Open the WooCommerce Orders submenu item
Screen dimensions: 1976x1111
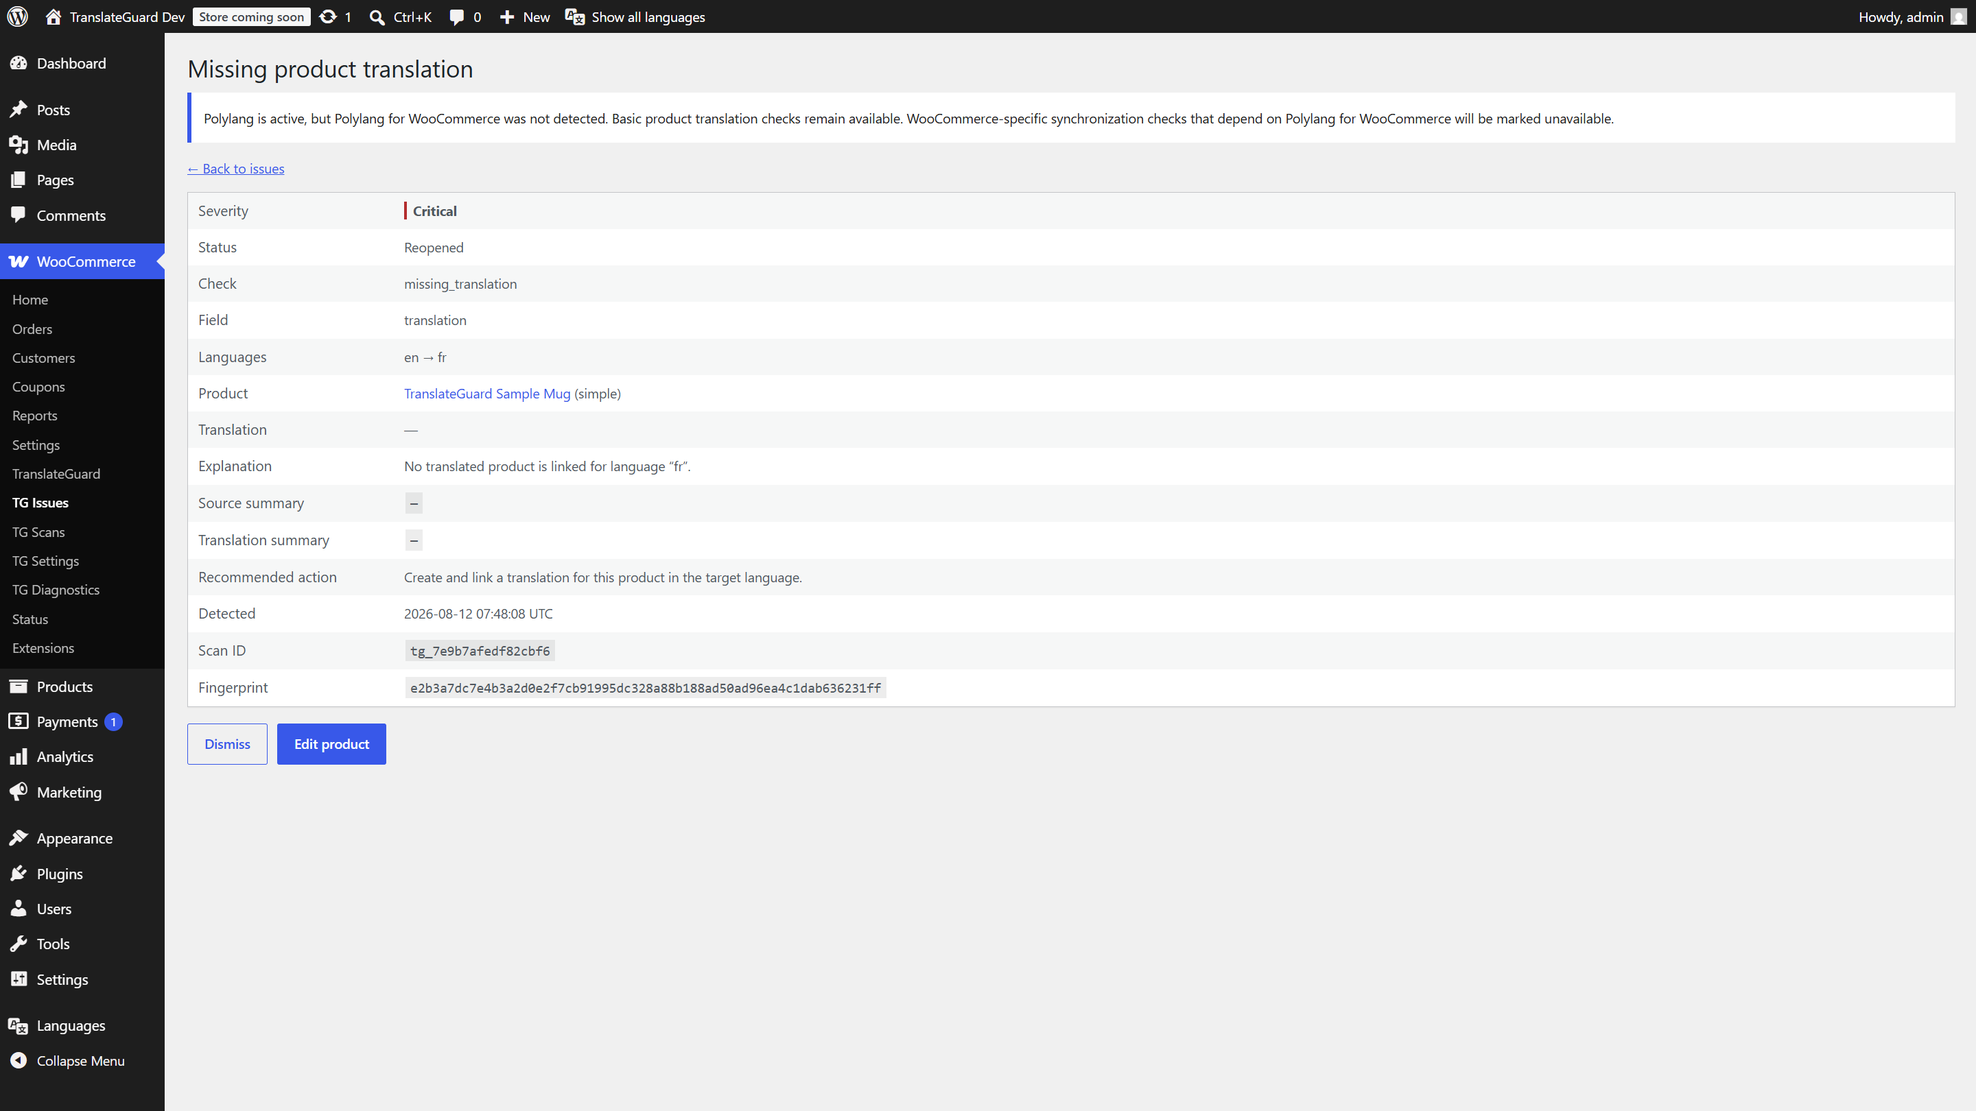click(x=32, y=329)
